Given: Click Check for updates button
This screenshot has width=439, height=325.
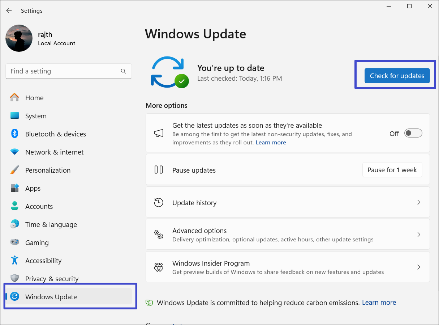Looking at the screenshot, I should click(397, 76).
